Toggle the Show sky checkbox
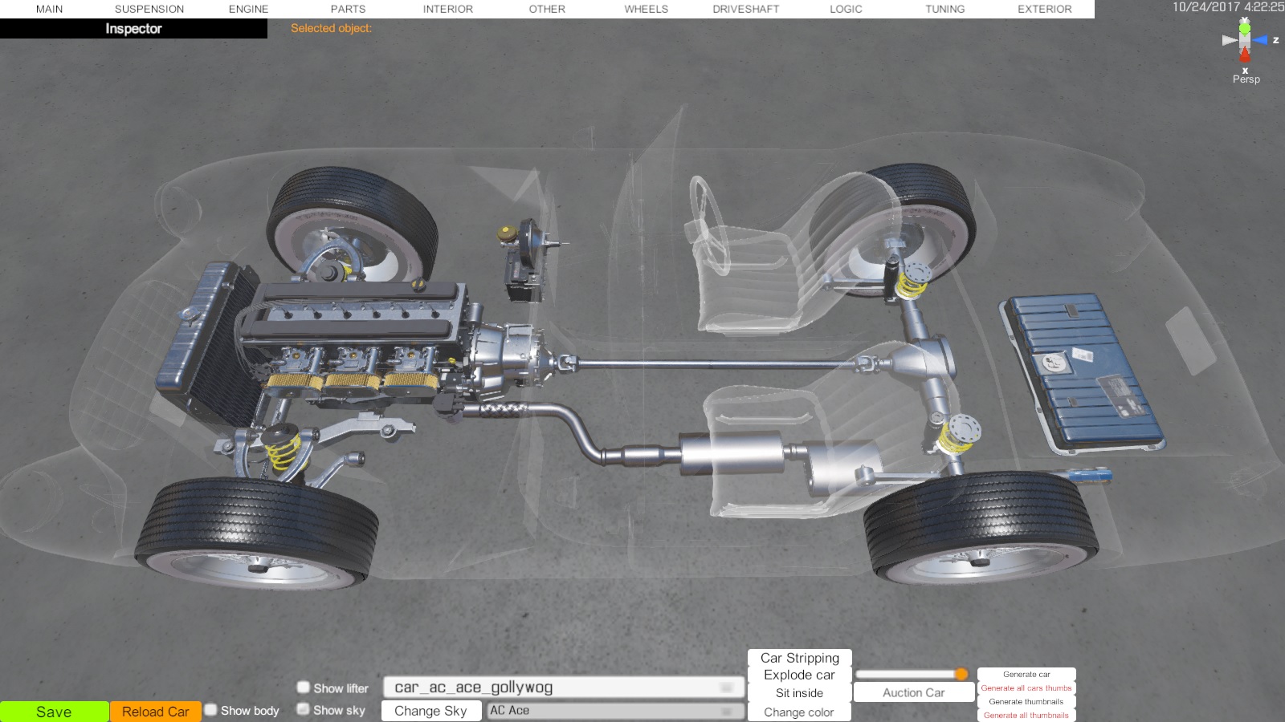Screen dimensions: 1285x722 (304, 709)
